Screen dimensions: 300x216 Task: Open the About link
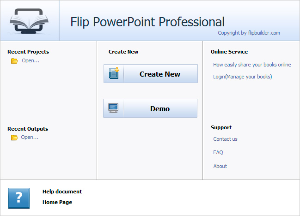coord(220,166)
